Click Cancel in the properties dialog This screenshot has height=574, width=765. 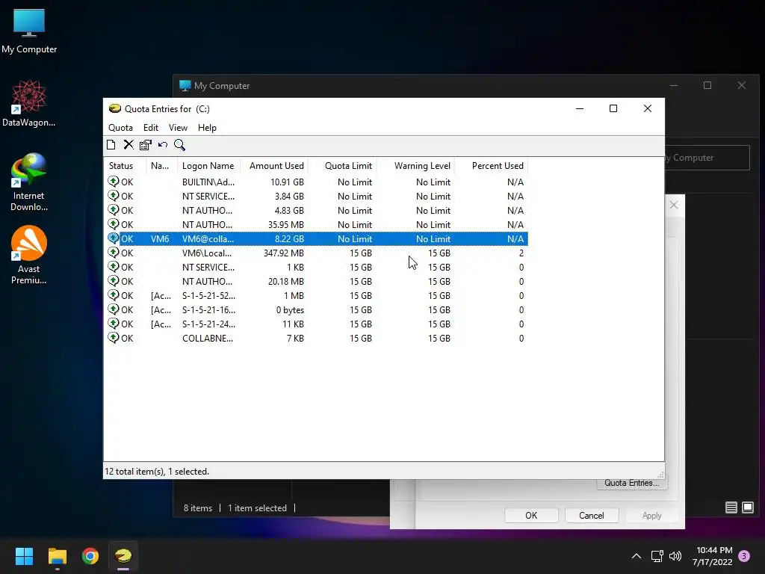pyautogui.click(x=592, y=516)
